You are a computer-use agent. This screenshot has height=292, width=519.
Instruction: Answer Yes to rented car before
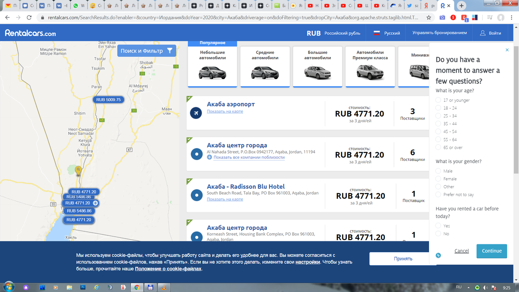(x=438, y=226)
